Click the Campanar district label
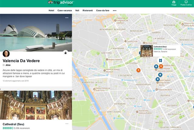Viewport: 194px width, 130px height. (x=118, y=48)
